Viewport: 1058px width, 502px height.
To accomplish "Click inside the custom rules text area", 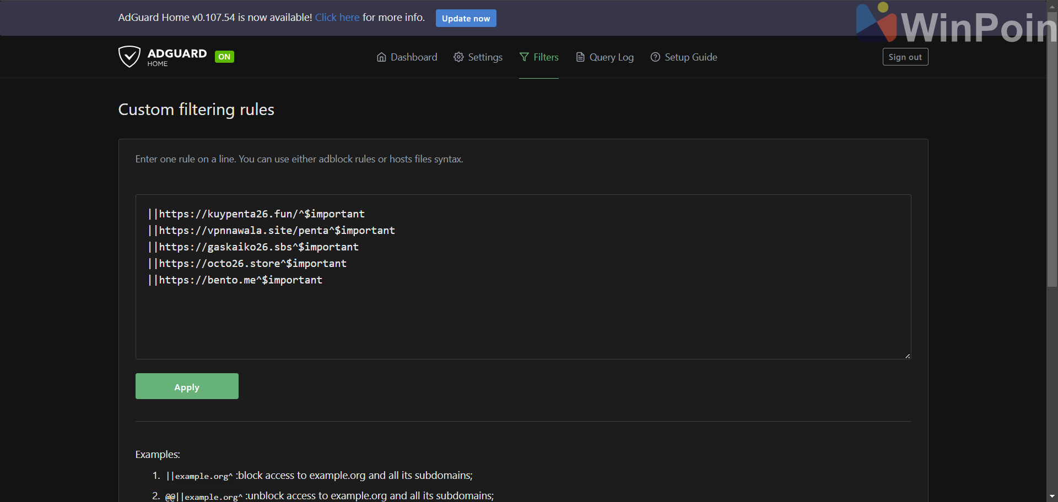I will [x=523, y=319].
